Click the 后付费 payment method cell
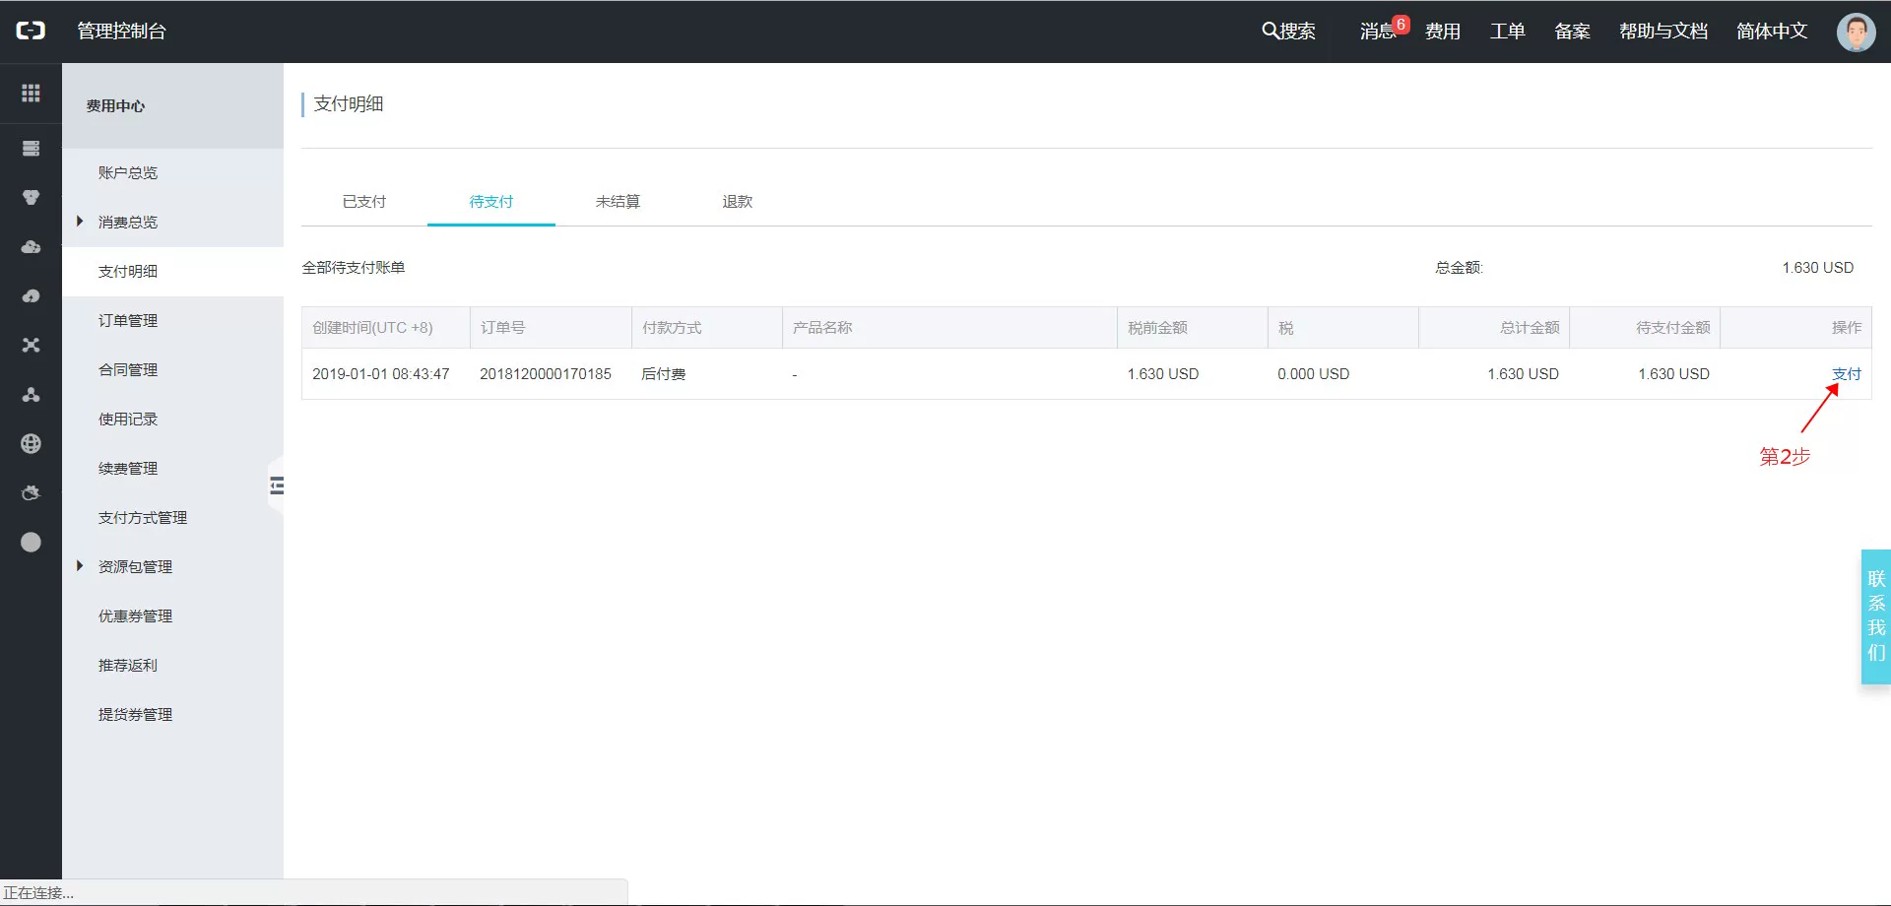 664,374
